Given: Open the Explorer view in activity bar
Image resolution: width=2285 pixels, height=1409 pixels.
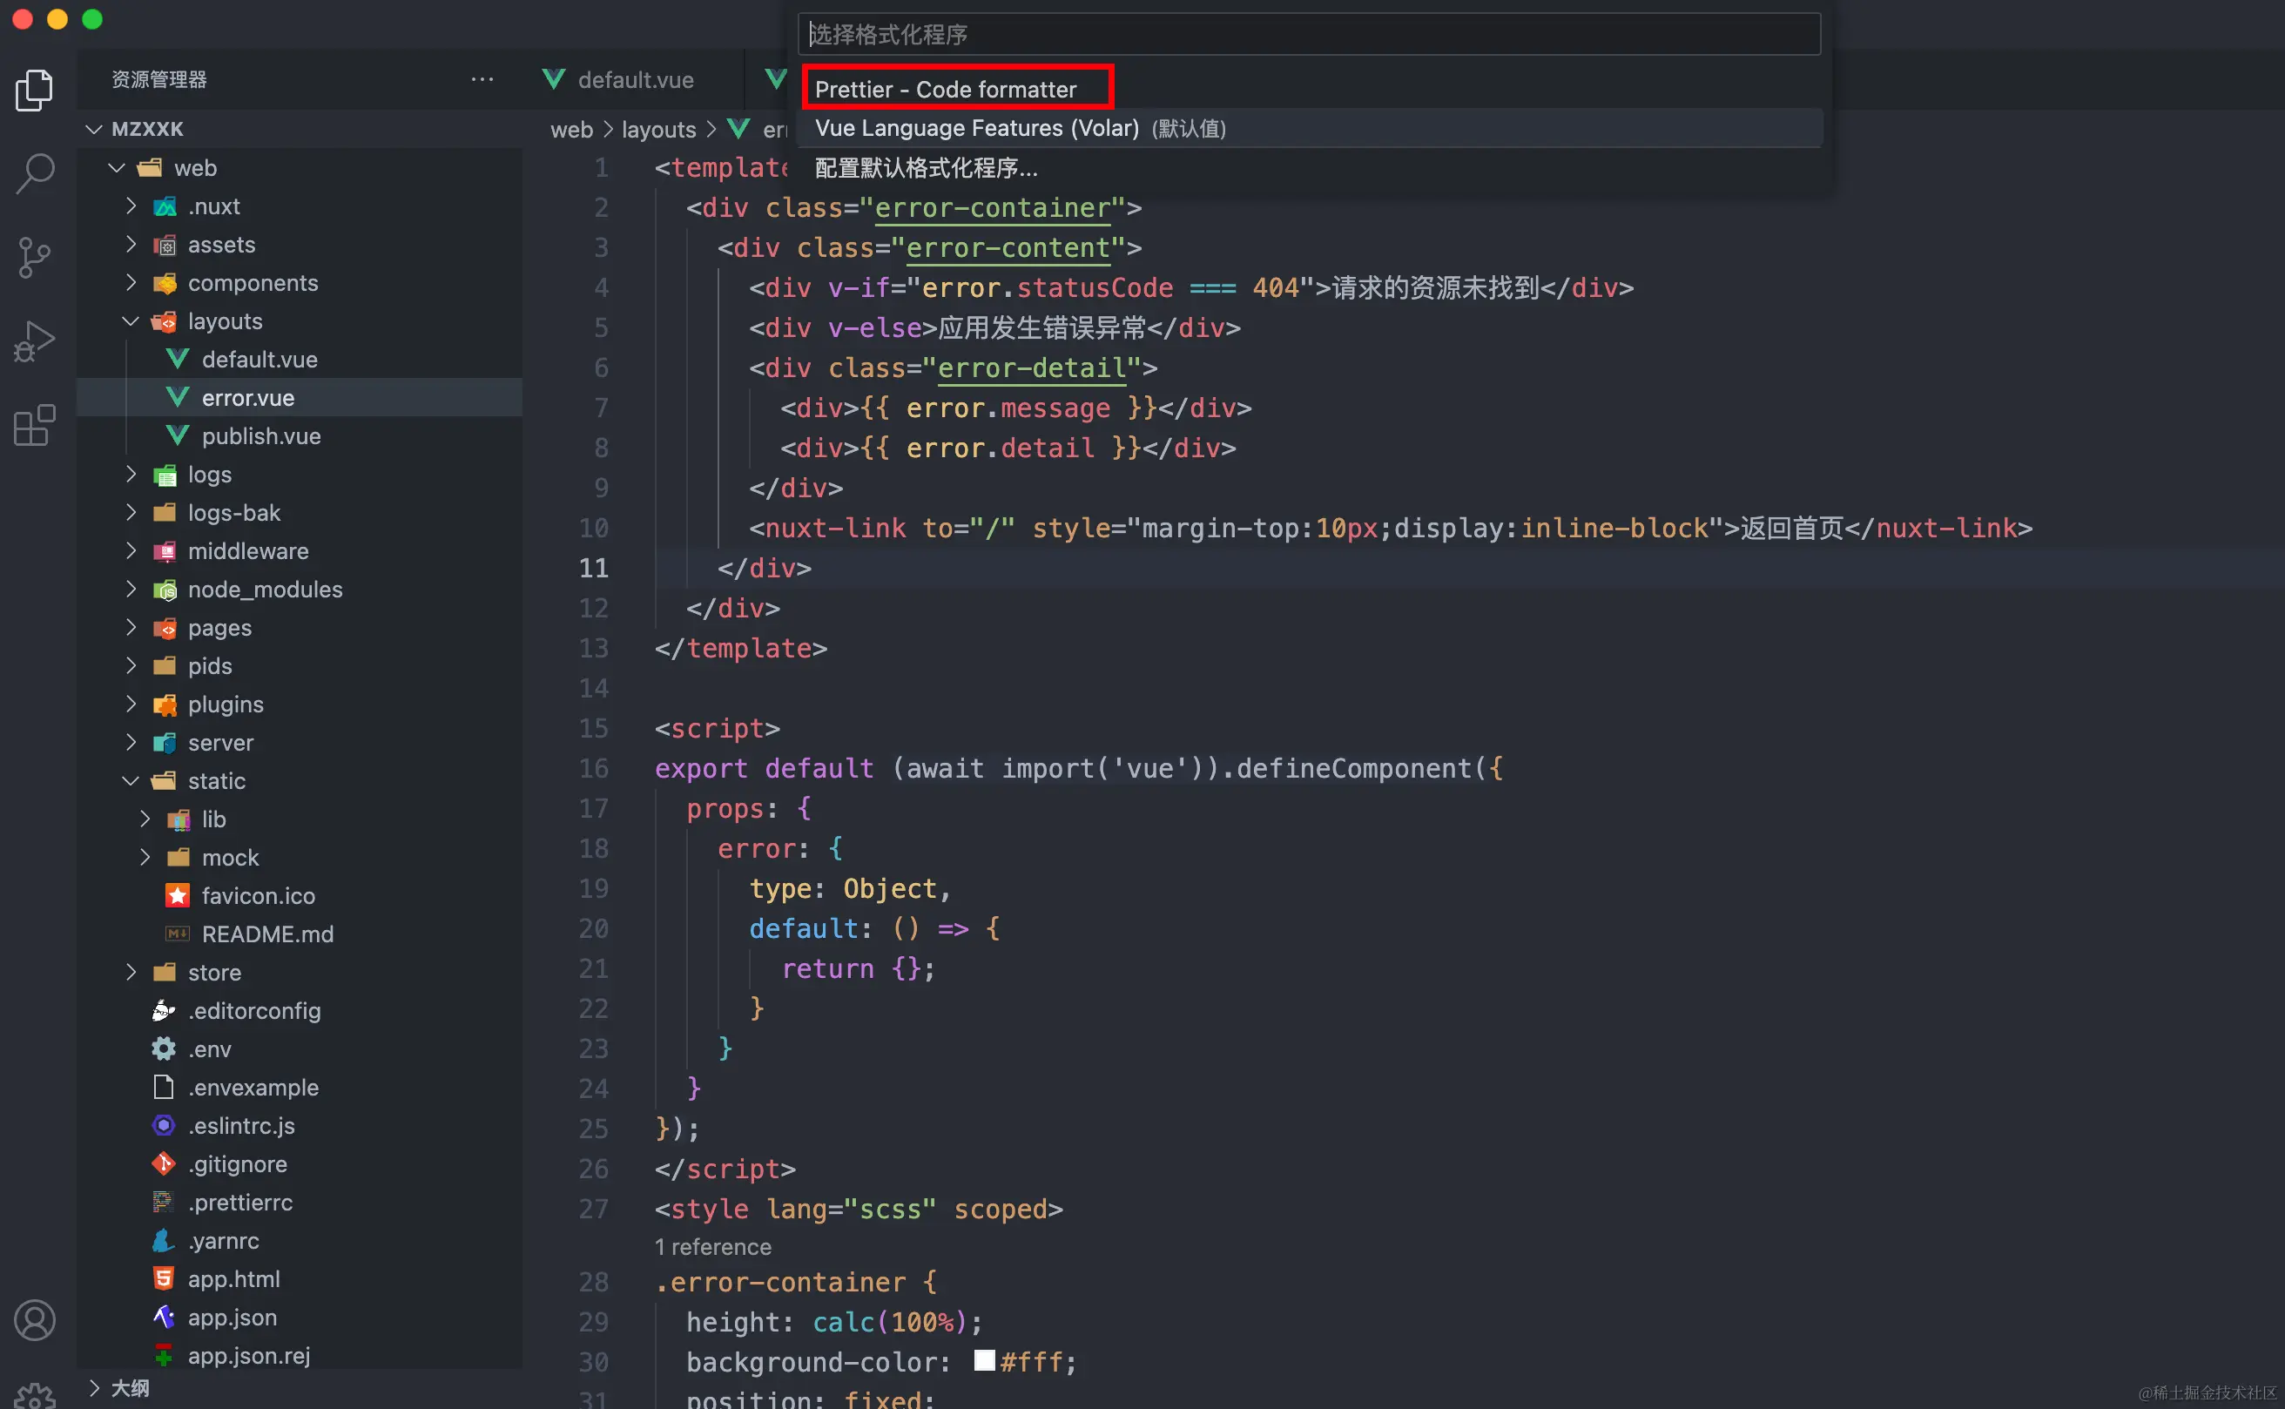Looking at the screenshot, I should pyautogui.click(x=35, y=91).
